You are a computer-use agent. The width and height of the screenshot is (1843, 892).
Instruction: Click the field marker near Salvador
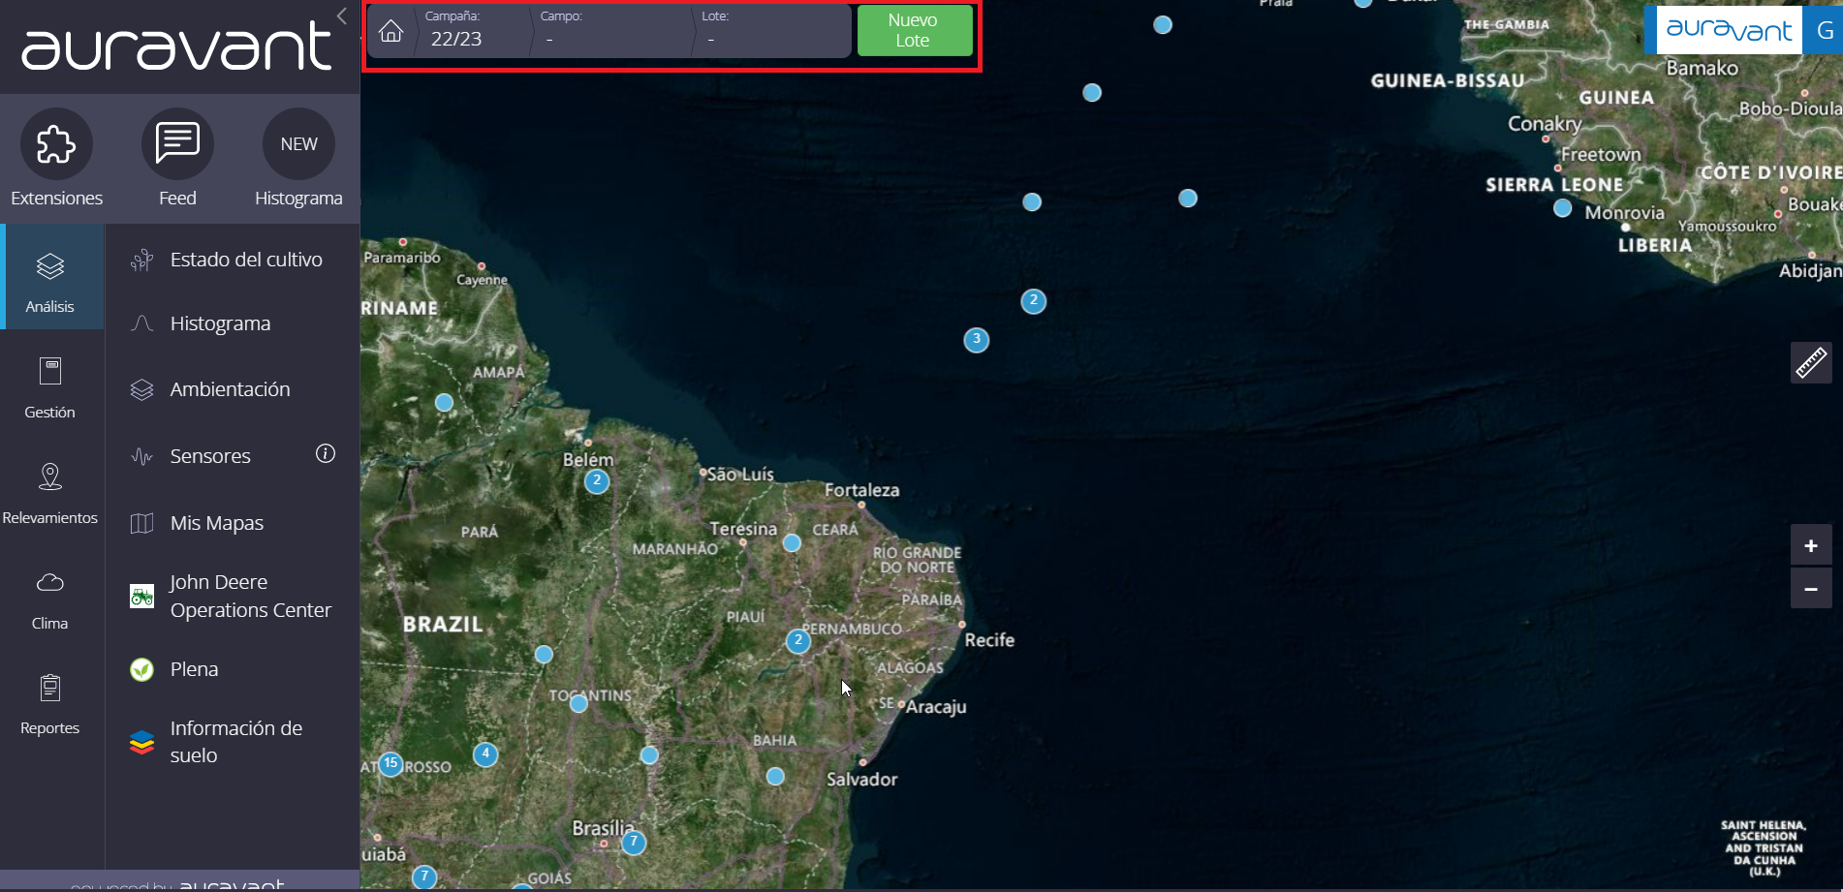click(775, 777)
